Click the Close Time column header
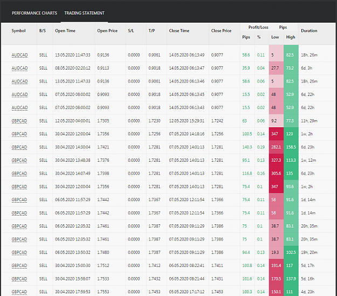This screenshot has height=296, width=337. click(x=179, y=31)
